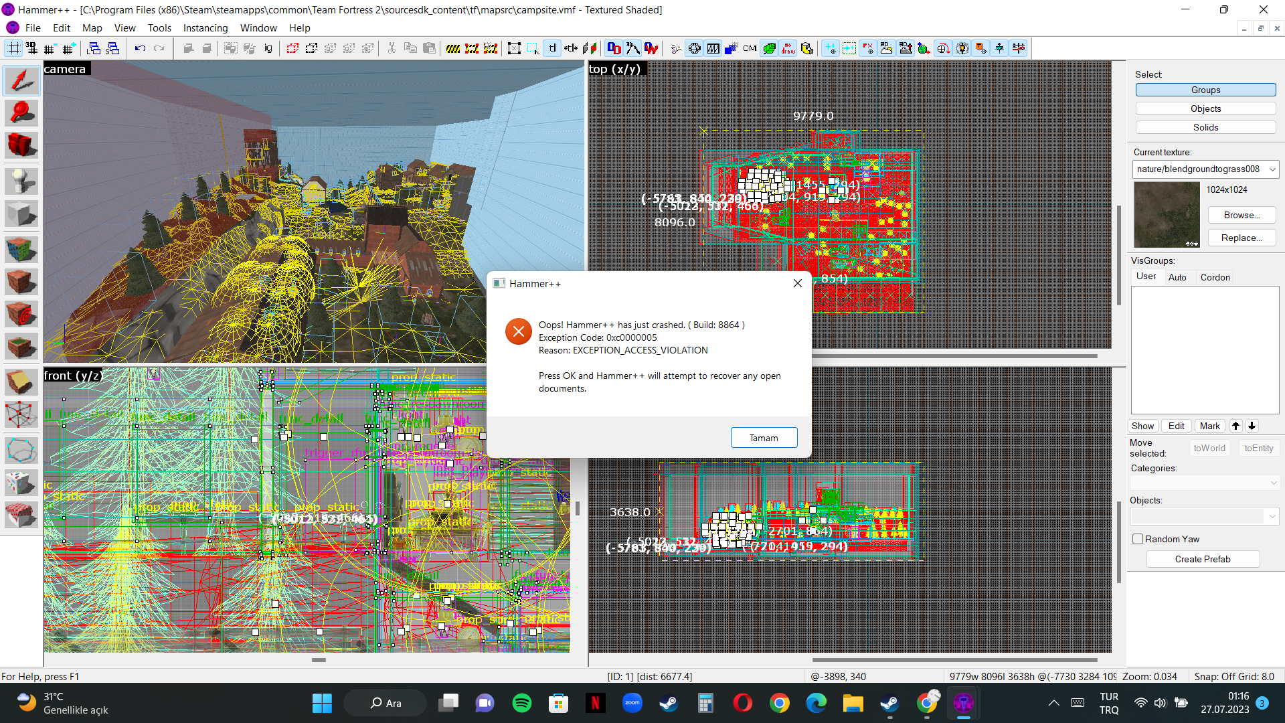Select the Block creation tool
This screenshot has height=723, width=1285.
coord(21,214)
